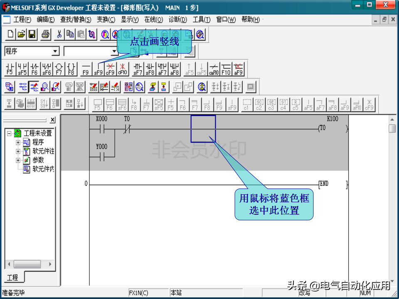Insert falling pulse contact (sF8)
Image resolution: width=399 pixels, height=299 pixels.
(150, 69)
